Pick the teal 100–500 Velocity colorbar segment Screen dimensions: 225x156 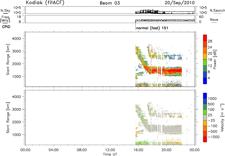[205, 107]
